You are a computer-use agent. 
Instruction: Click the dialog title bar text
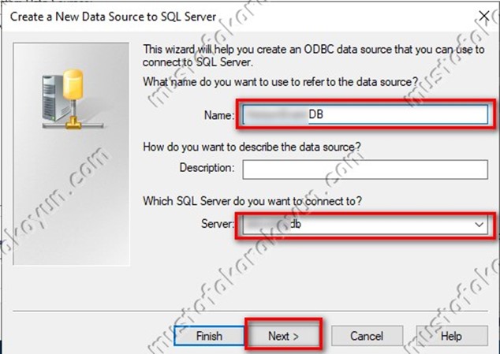pyautogui.click(x=114, y=17)
